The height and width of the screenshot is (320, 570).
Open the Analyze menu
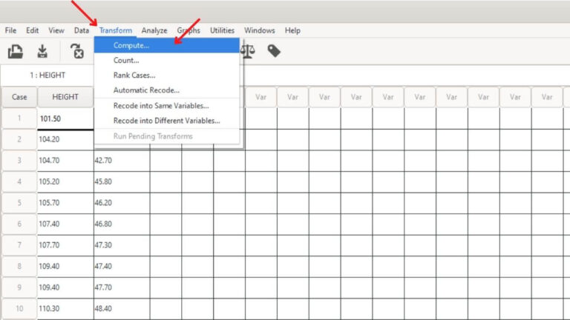tap(154, 30)
